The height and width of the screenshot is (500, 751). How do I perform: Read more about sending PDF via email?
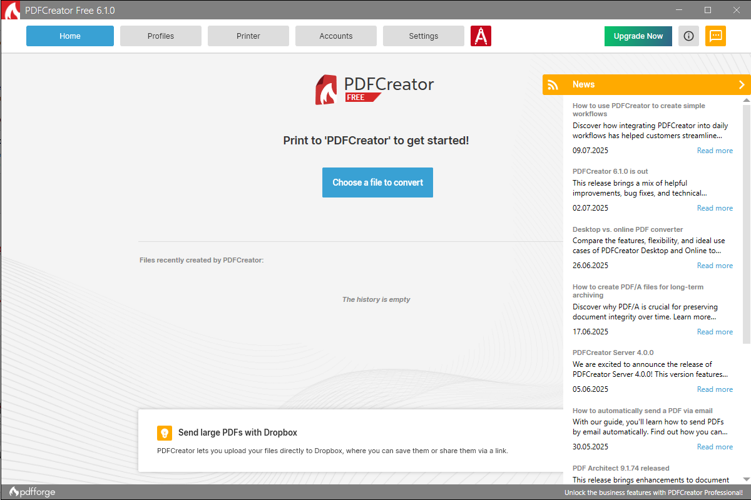click(715, 447)
